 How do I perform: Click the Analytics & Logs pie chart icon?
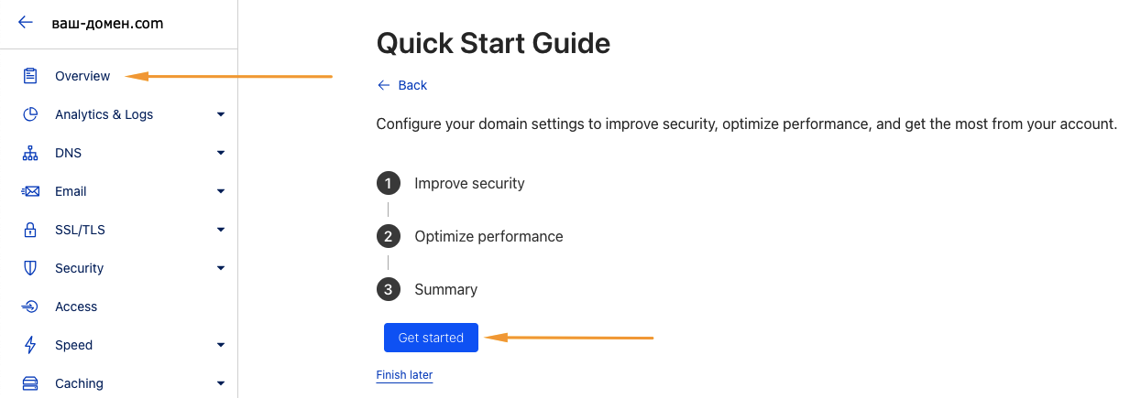coord(30,114)
